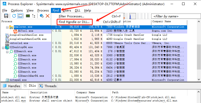Viewport: 201px width, 103px height.
Task: Collapse the explorer.exe tree node
Action: point(7,27)
